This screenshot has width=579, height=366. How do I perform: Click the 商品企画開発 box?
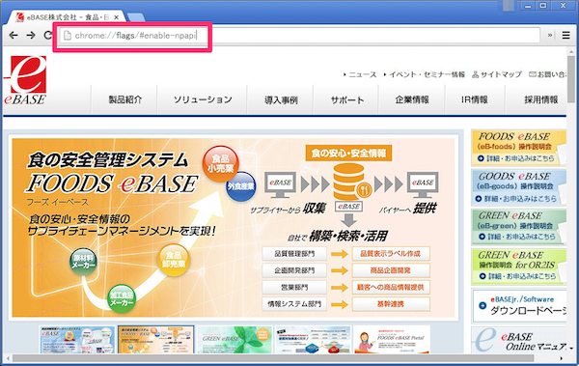point(391,270)
